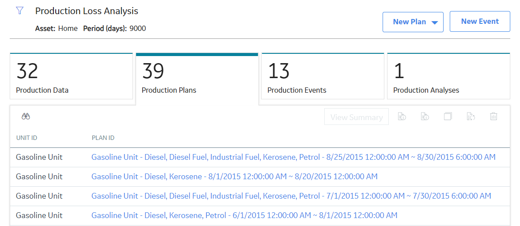The width and height of the screenshot is (520, 226).
Task: Click document-info icon beside the copy icon
Action: 425,117
